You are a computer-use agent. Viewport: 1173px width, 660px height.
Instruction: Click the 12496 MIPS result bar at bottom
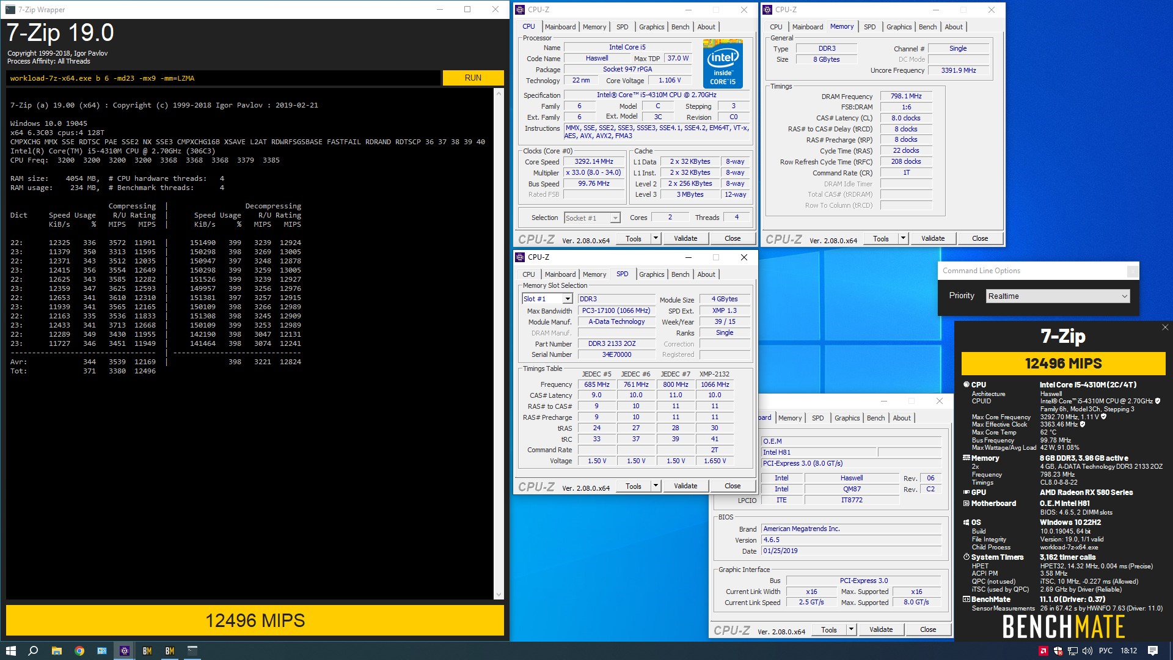(x=255, y=620)
